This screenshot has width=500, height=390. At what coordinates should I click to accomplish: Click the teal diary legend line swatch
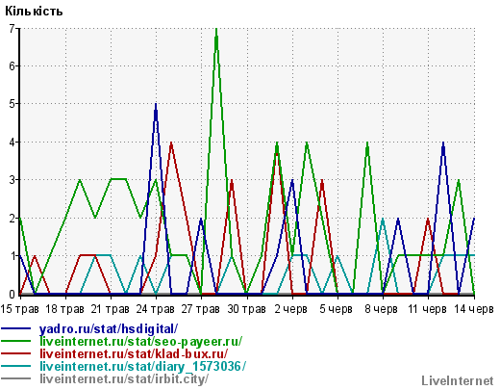click(x=16, y=366)
